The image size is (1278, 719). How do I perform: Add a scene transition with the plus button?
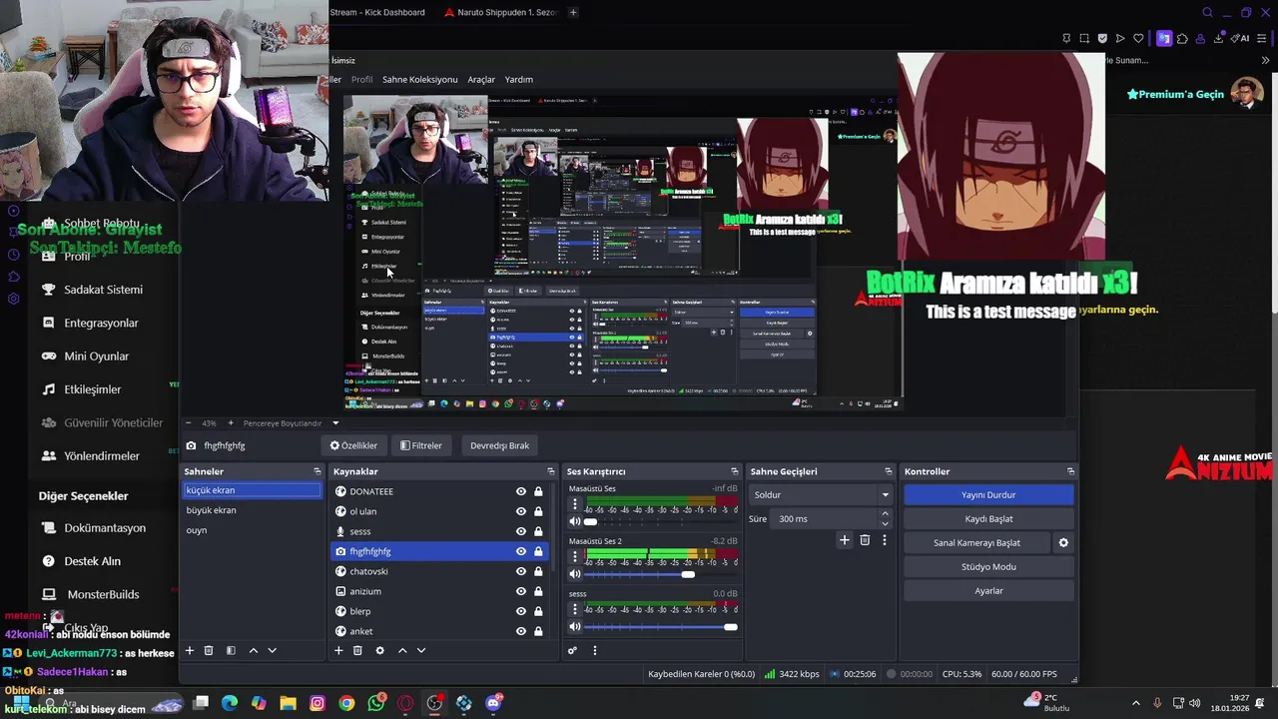pyautogui.click(x=844, y=540)
